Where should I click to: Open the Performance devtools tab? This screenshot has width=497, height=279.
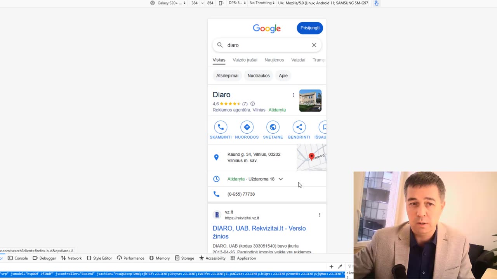click(x=130, y=258)
